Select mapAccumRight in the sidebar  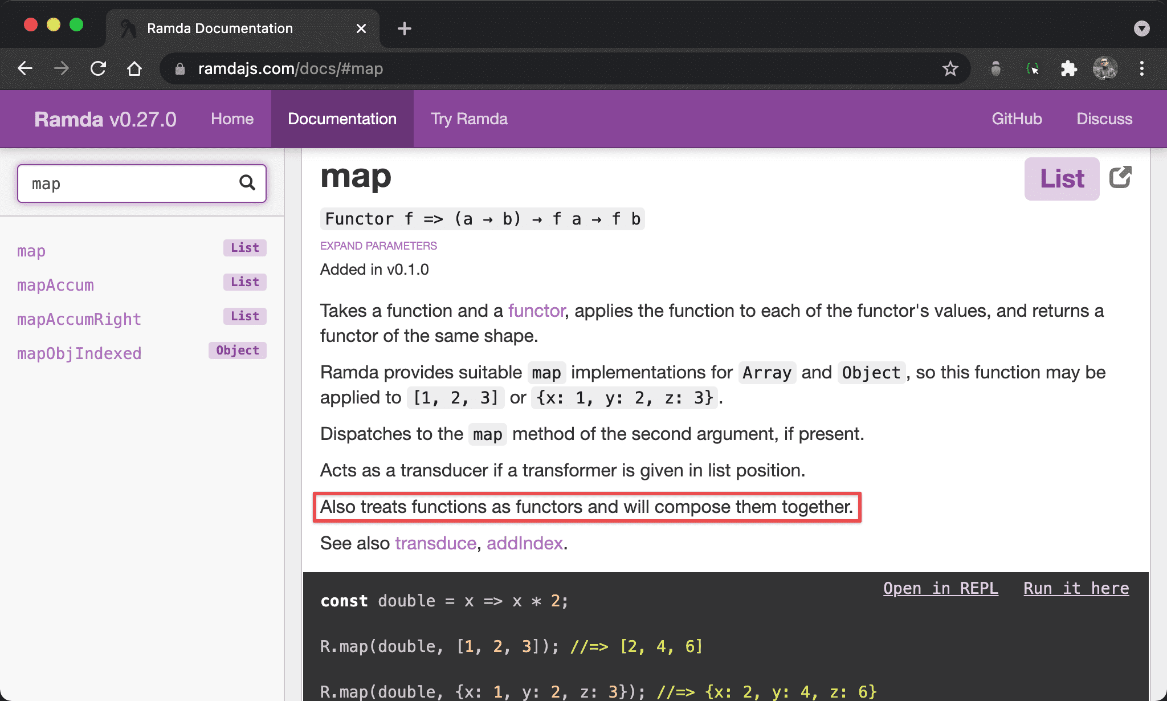79,319
